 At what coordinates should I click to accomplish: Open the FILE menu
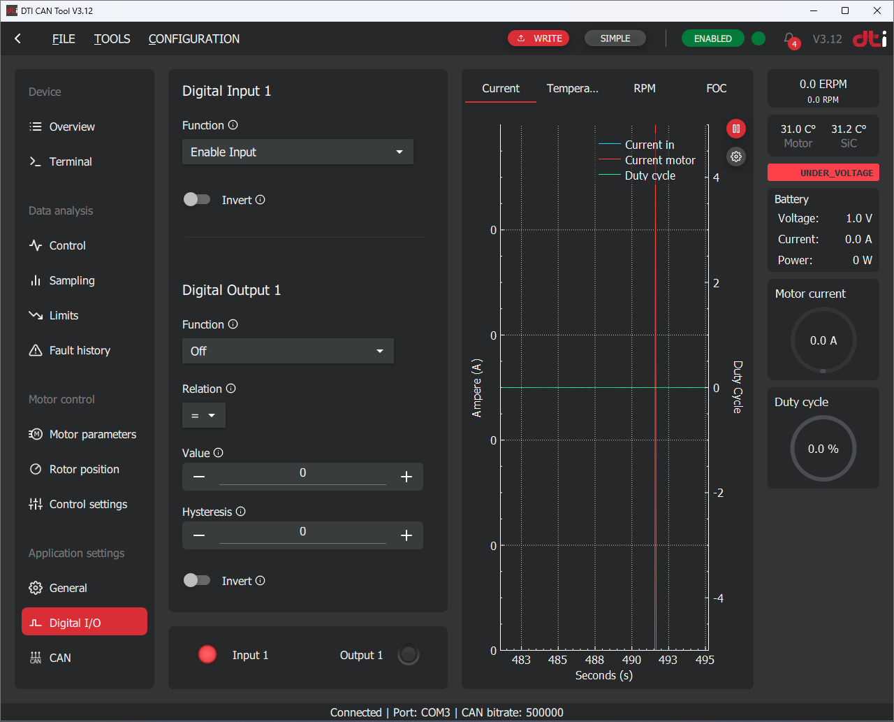(64, 39)
